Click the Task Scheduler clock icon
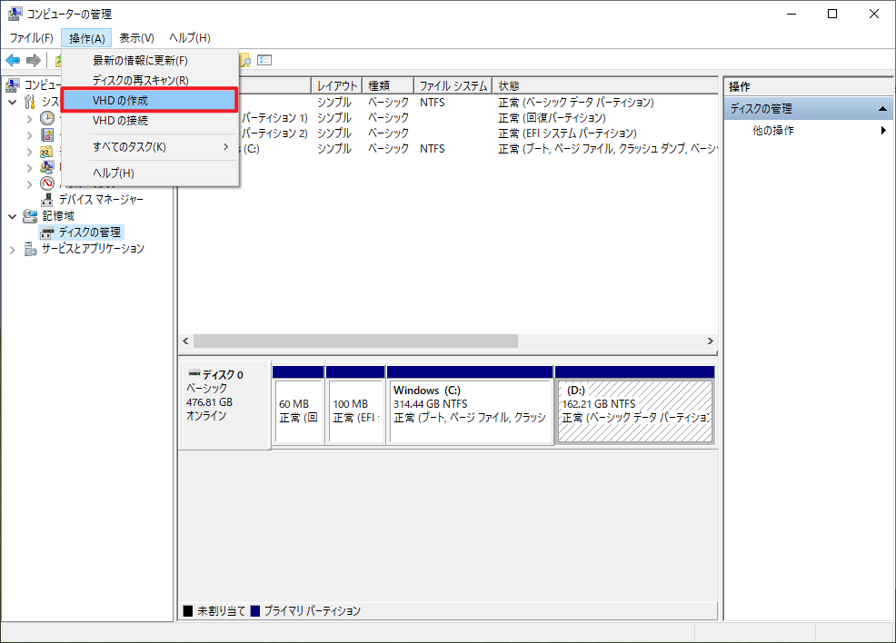Viewport: 896px width, 643px height. pos(47,118)
